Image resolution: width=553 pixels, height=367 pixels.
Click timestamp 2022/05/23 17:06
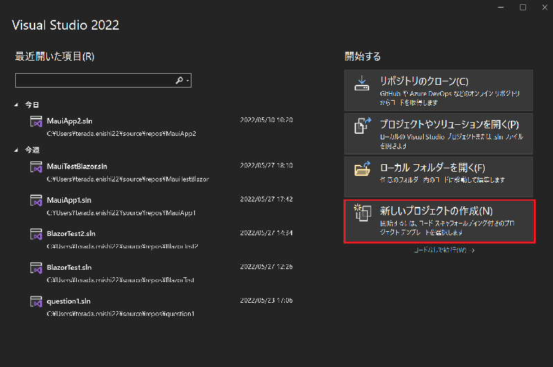click(x=266, y=301)
